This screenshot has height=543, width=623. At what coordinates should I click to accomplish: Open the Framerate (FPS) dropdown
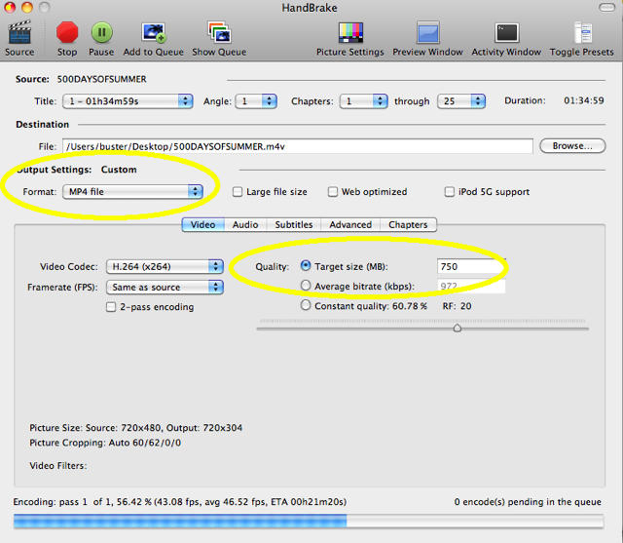(x=165, y=287)
